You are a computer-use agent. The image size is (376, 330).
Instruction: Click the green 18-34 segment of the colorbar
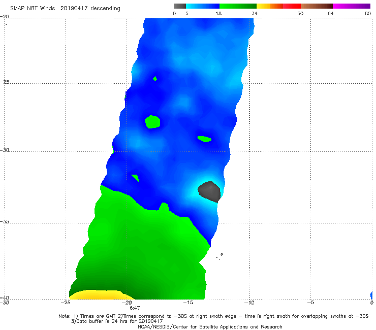238,6
